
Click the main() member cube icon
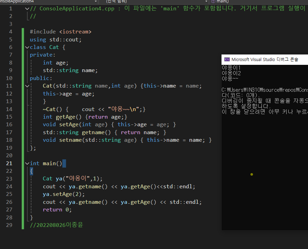pyautogui.click(x=213, y=1)
